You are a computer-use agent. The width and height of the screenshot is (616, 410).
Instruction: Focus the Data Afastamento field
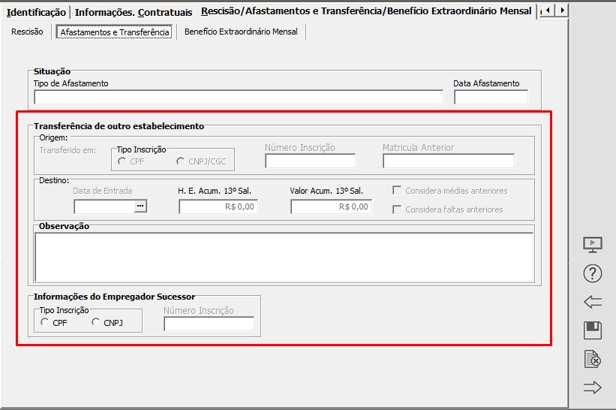point(491,98)
